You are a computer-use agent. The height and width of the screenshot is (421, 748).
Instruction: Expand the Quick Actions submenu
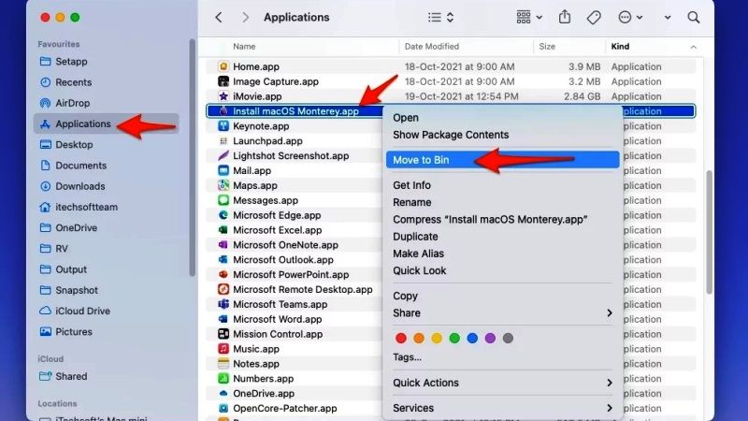502,383
